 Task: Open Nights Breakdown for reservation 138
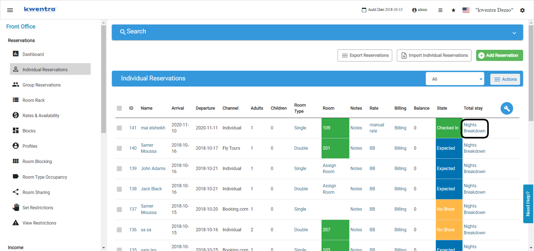click(x=475, y=189)
